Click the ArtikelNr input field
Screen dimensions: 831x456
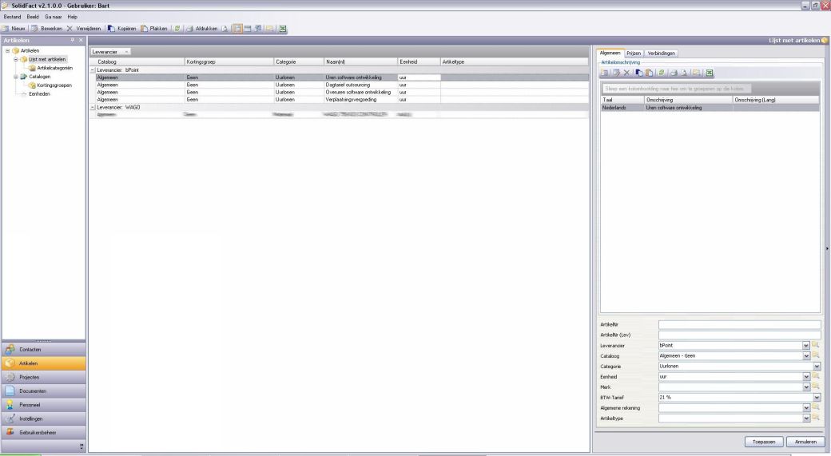coord(739,325)
